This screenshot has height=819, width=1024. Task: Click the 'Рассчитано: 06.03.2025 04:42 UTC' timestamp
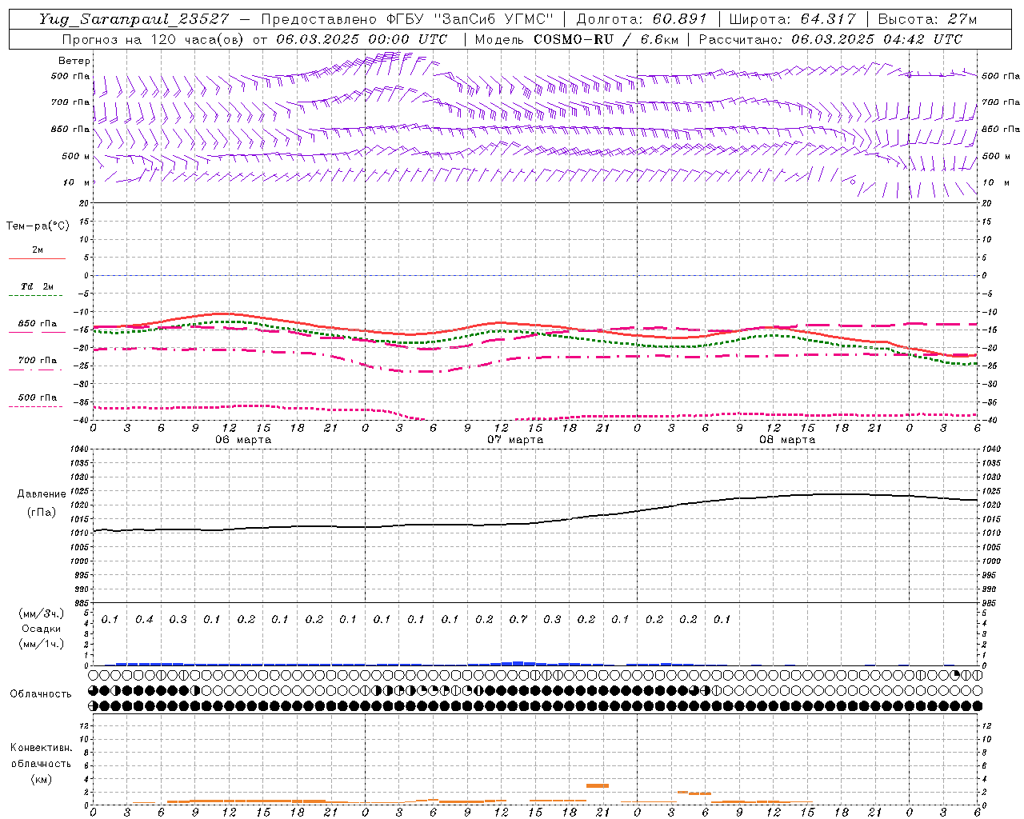pyautogui.click(x=830, y=39)
